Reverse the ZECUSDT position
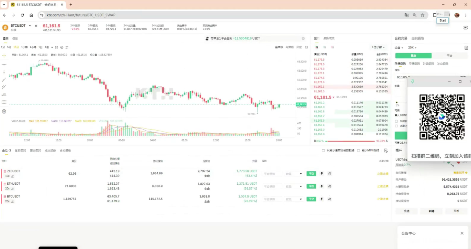This screenshot has width=471, height=249. [330, 174]
